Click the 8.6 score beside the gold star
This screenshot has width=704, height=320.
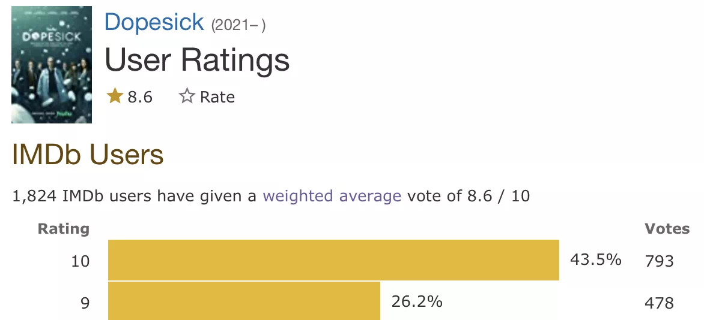click(140, 97)
